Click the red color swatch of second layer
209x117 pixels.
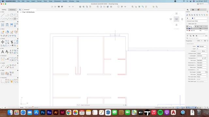click(x=189, y=31)
